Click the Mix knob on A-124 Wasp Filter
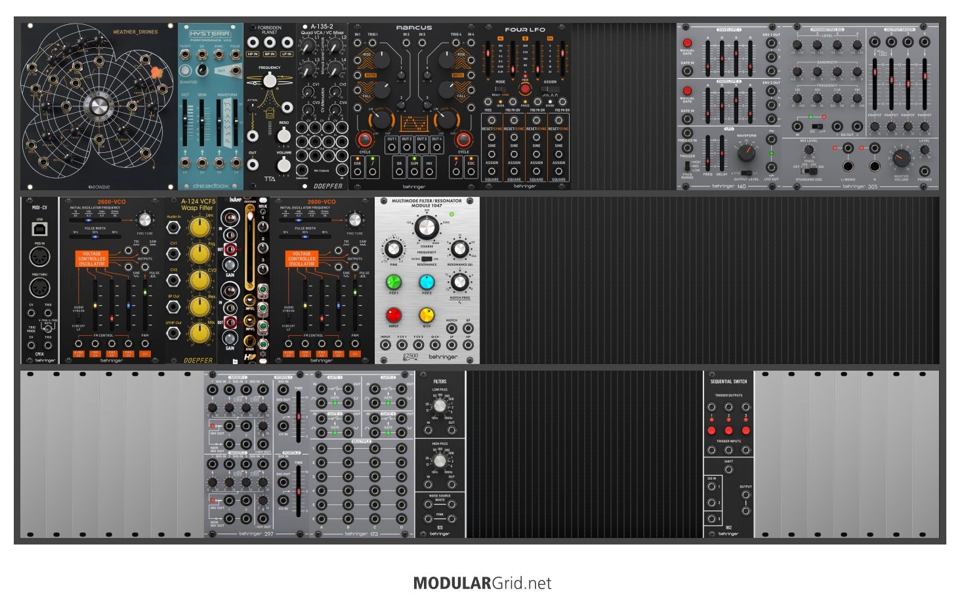966x597 pixels. pos(199,333)
